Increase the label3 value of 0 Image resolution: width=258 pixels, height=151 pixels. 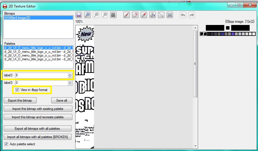click(x=70, y=82)
